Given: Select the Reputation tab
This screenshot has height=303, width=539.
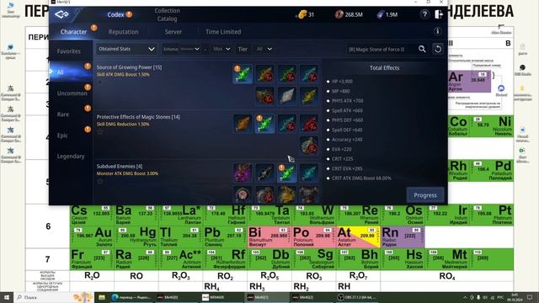Looking at the screenshot, I should 124,32.
